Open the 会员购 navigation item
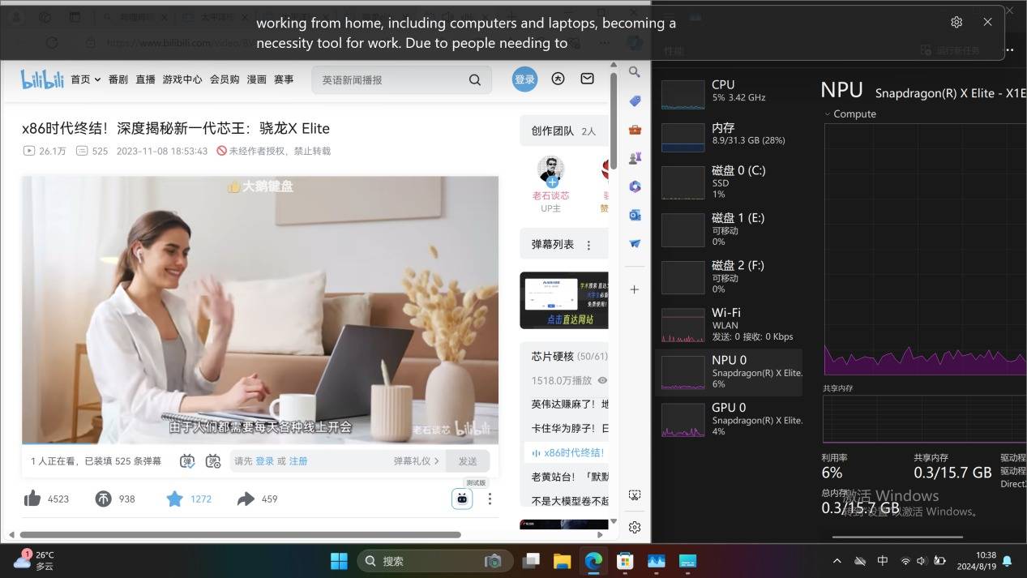Screen dimensions: 1027x578 pos(225,79)
